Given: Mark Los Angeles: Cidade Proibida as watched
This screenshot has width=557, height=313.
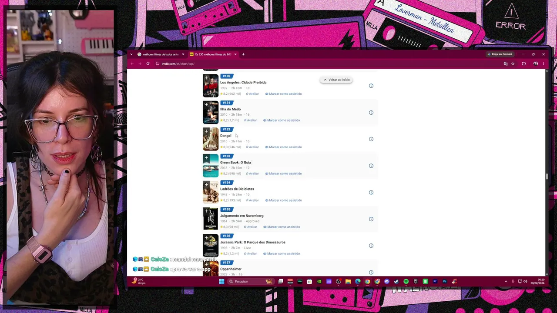Looking at the screenshot, I should click(283, 94).
